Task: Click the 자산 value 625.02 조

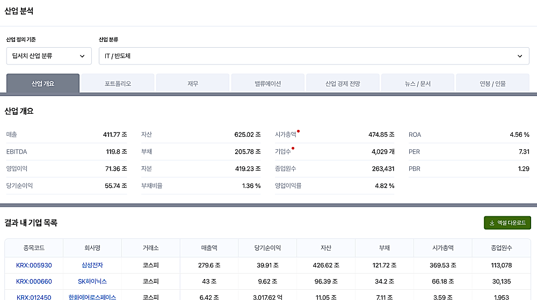Action: [248, 134]
